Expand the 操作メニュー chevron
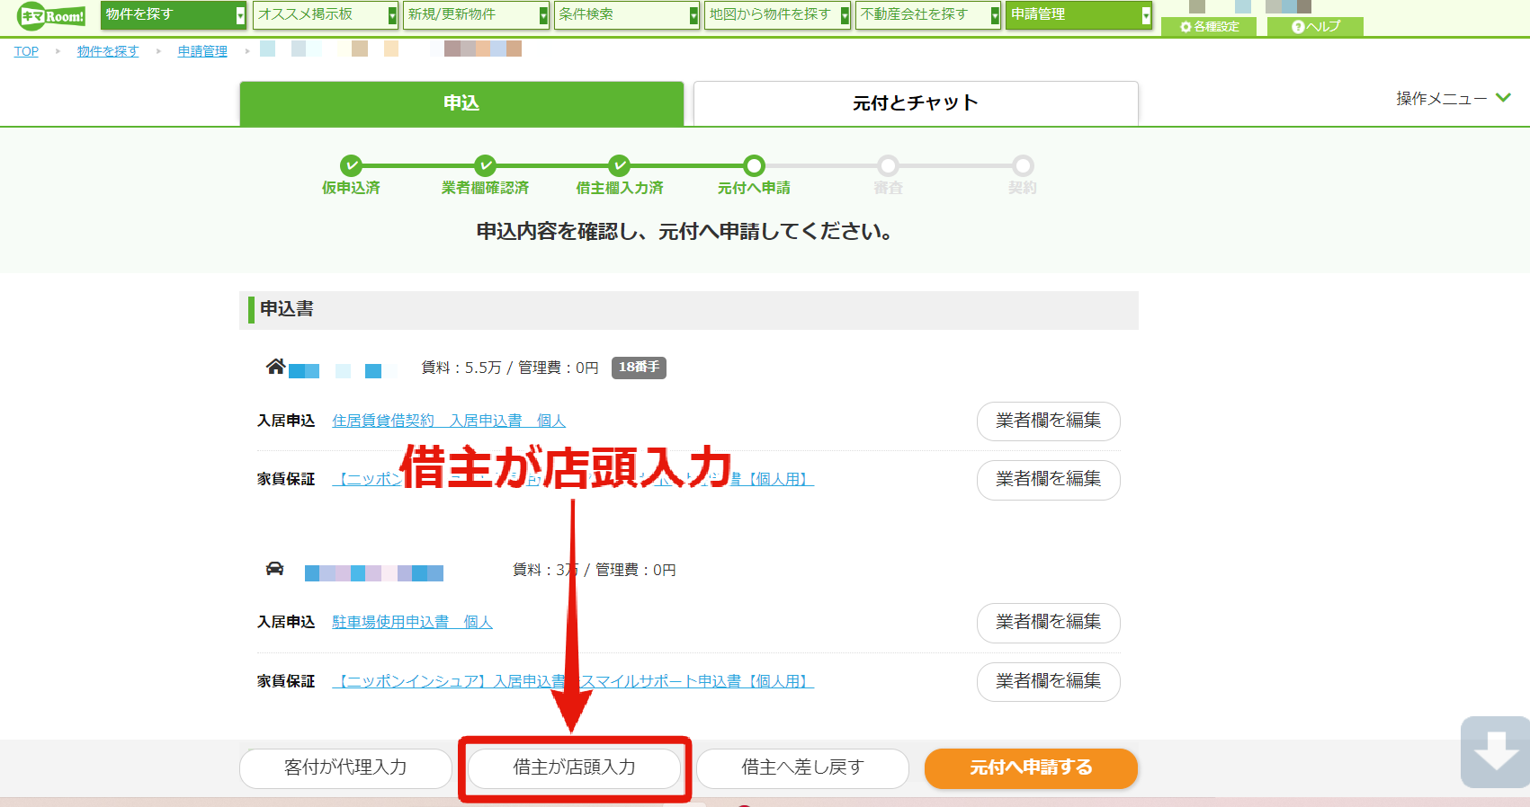The image size is (1530, 807). (1503, 98)
